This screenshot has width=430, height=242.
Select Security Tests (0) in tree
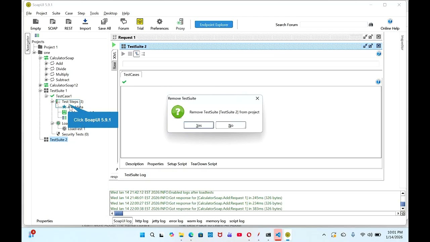(x=75, y=134)
